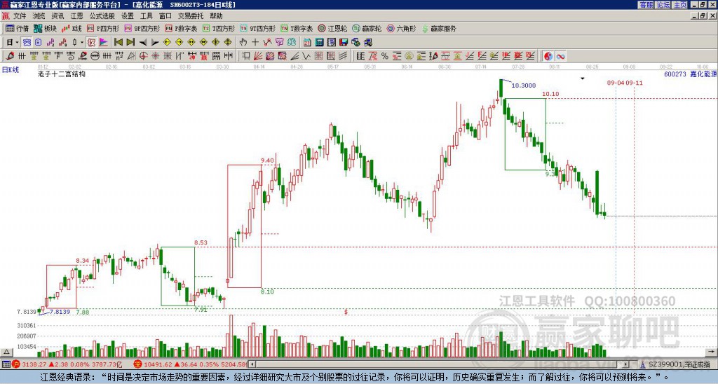The height and width of the screenshot is (384, 718).
Task: Click the floppy disk save icon
Action: [344, 43]
